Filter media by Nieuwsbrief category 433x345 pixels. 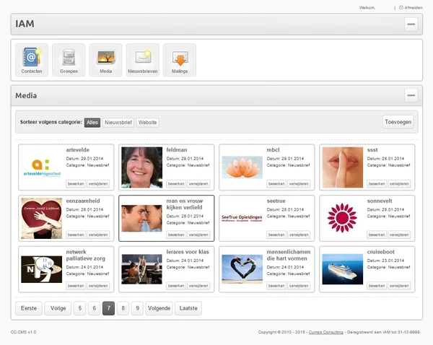click(118, 123)
